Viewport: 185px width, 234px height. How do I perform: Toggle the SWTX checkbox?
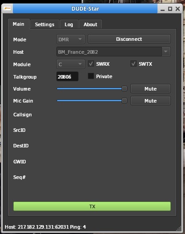134,63
